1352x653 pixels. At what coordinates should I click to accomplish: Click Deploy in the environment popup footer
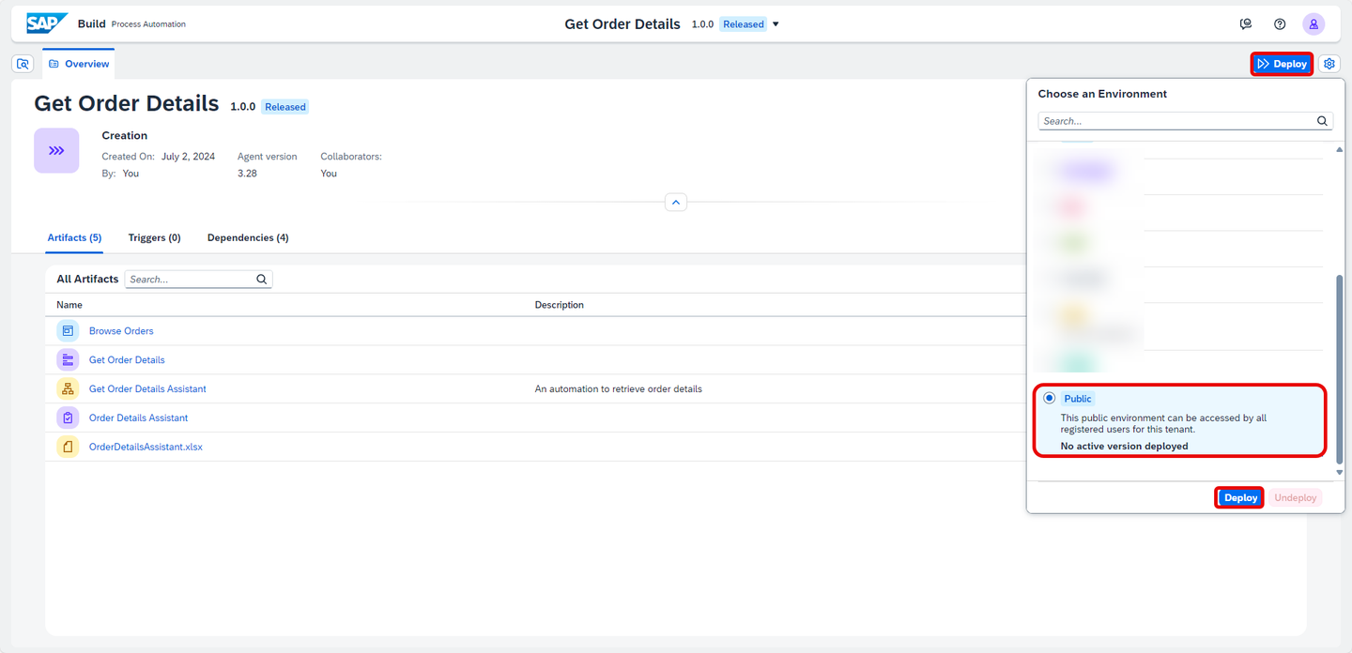(x=1240, y=497)
